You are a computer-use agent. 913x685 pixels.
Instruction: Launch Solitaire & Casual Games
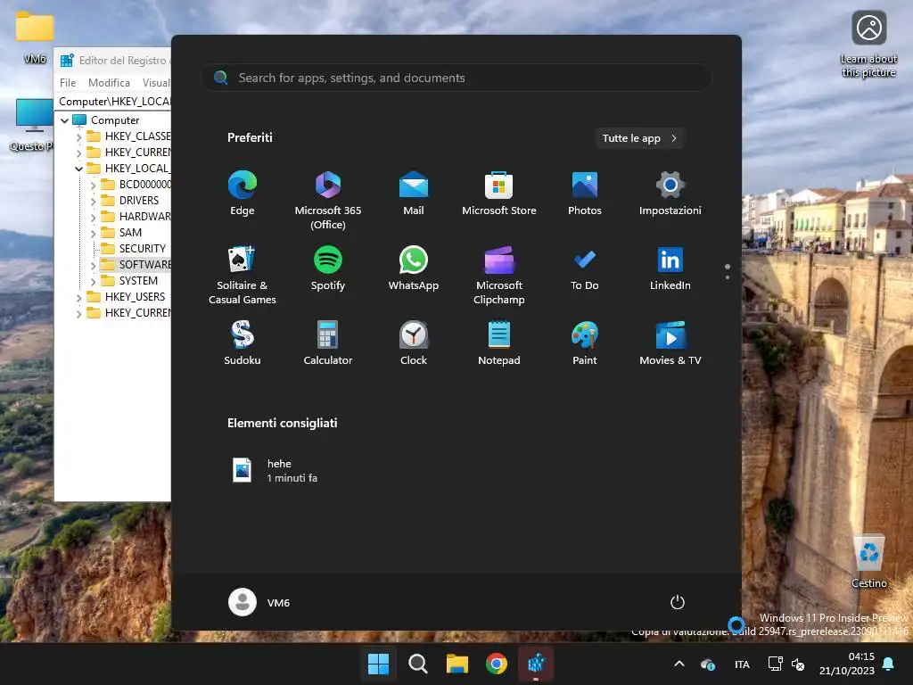click(x=243, y=275)
